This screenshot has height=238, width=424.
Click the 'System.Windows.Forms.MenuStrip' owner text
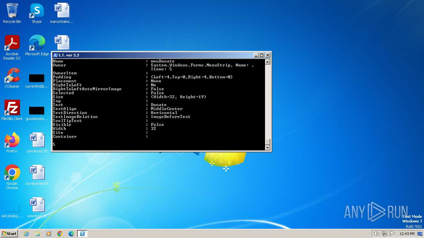coord(190,65)
